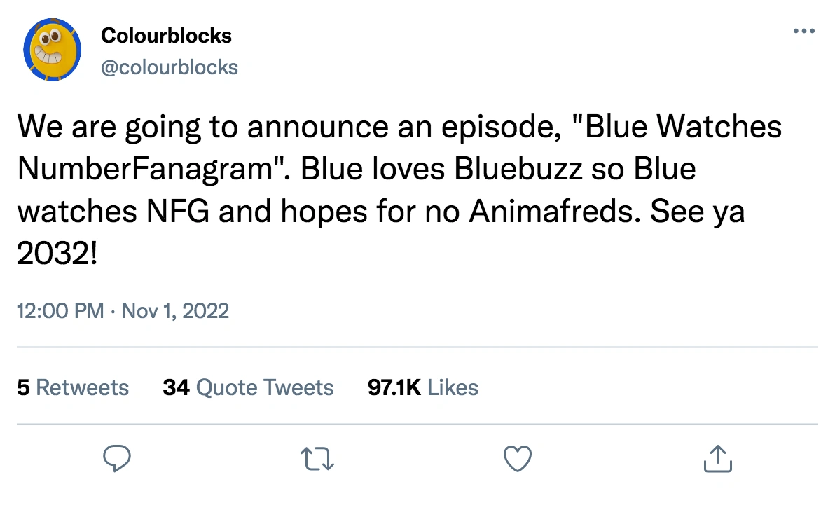See who made the 5 Retweets

pyautogui.click(x=72, y=387)
